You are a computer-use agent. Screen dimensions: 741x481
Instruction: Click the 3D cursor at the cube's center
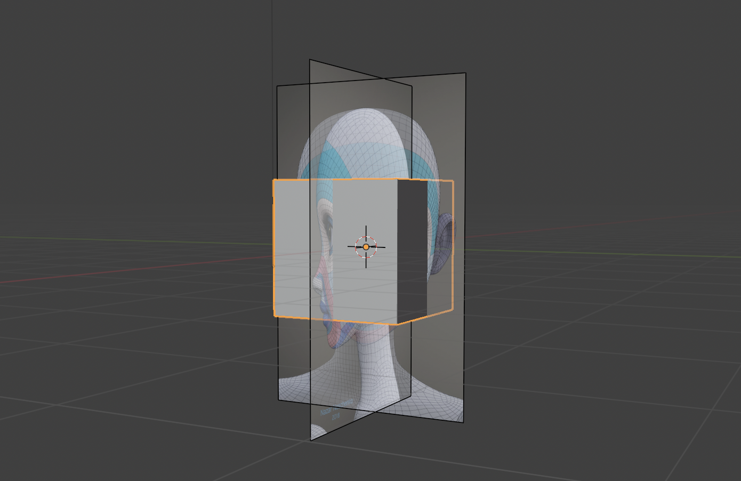[x=366, y=247]
